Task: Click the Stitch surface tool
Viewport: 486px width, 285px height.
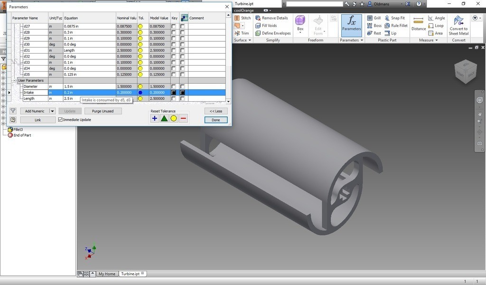Action: [x=242, y=18]
